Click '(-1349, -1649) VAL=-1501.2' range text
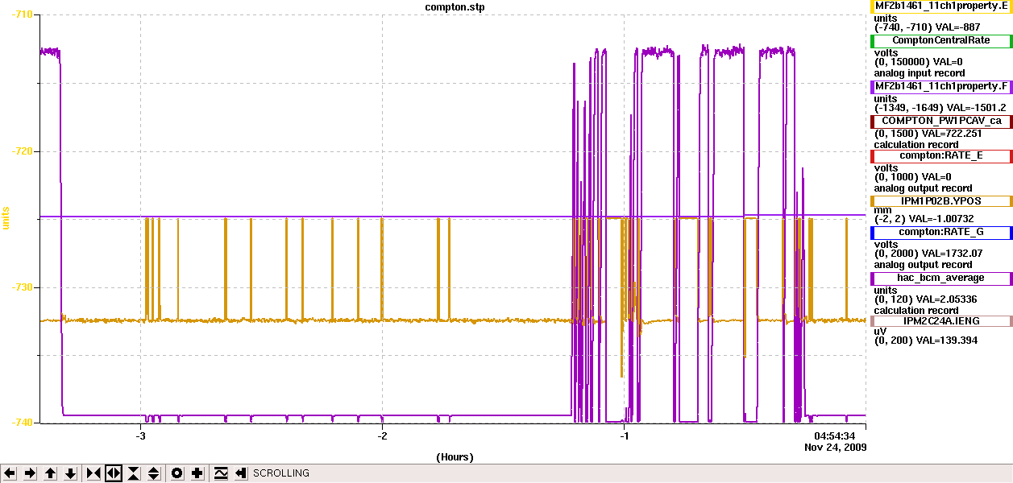 pyautogui.click(x=940, y=108)
